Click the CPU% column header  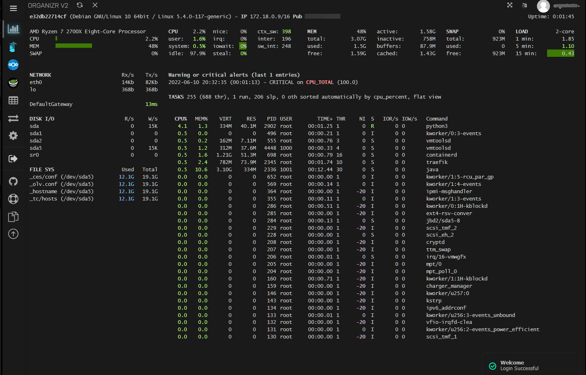[181, 119]
